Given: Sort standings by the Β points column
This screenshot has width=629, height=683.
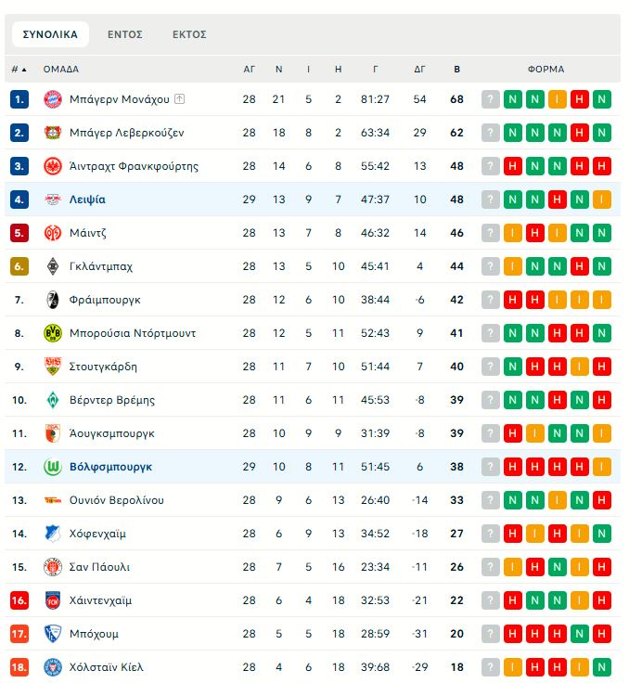Looking at the screenshot, I should (456, 69).
